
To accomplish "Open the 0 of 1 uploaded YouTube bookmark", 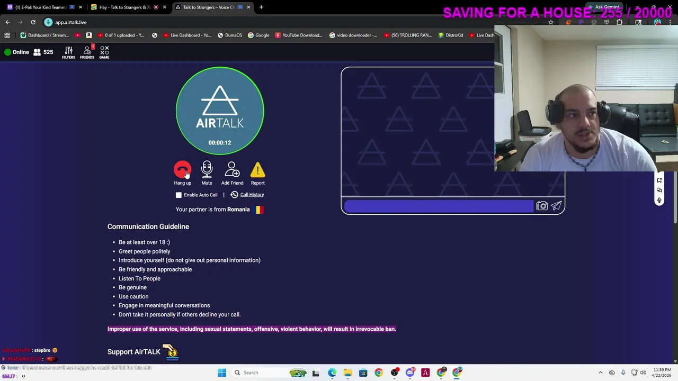I will pos(120,35).
